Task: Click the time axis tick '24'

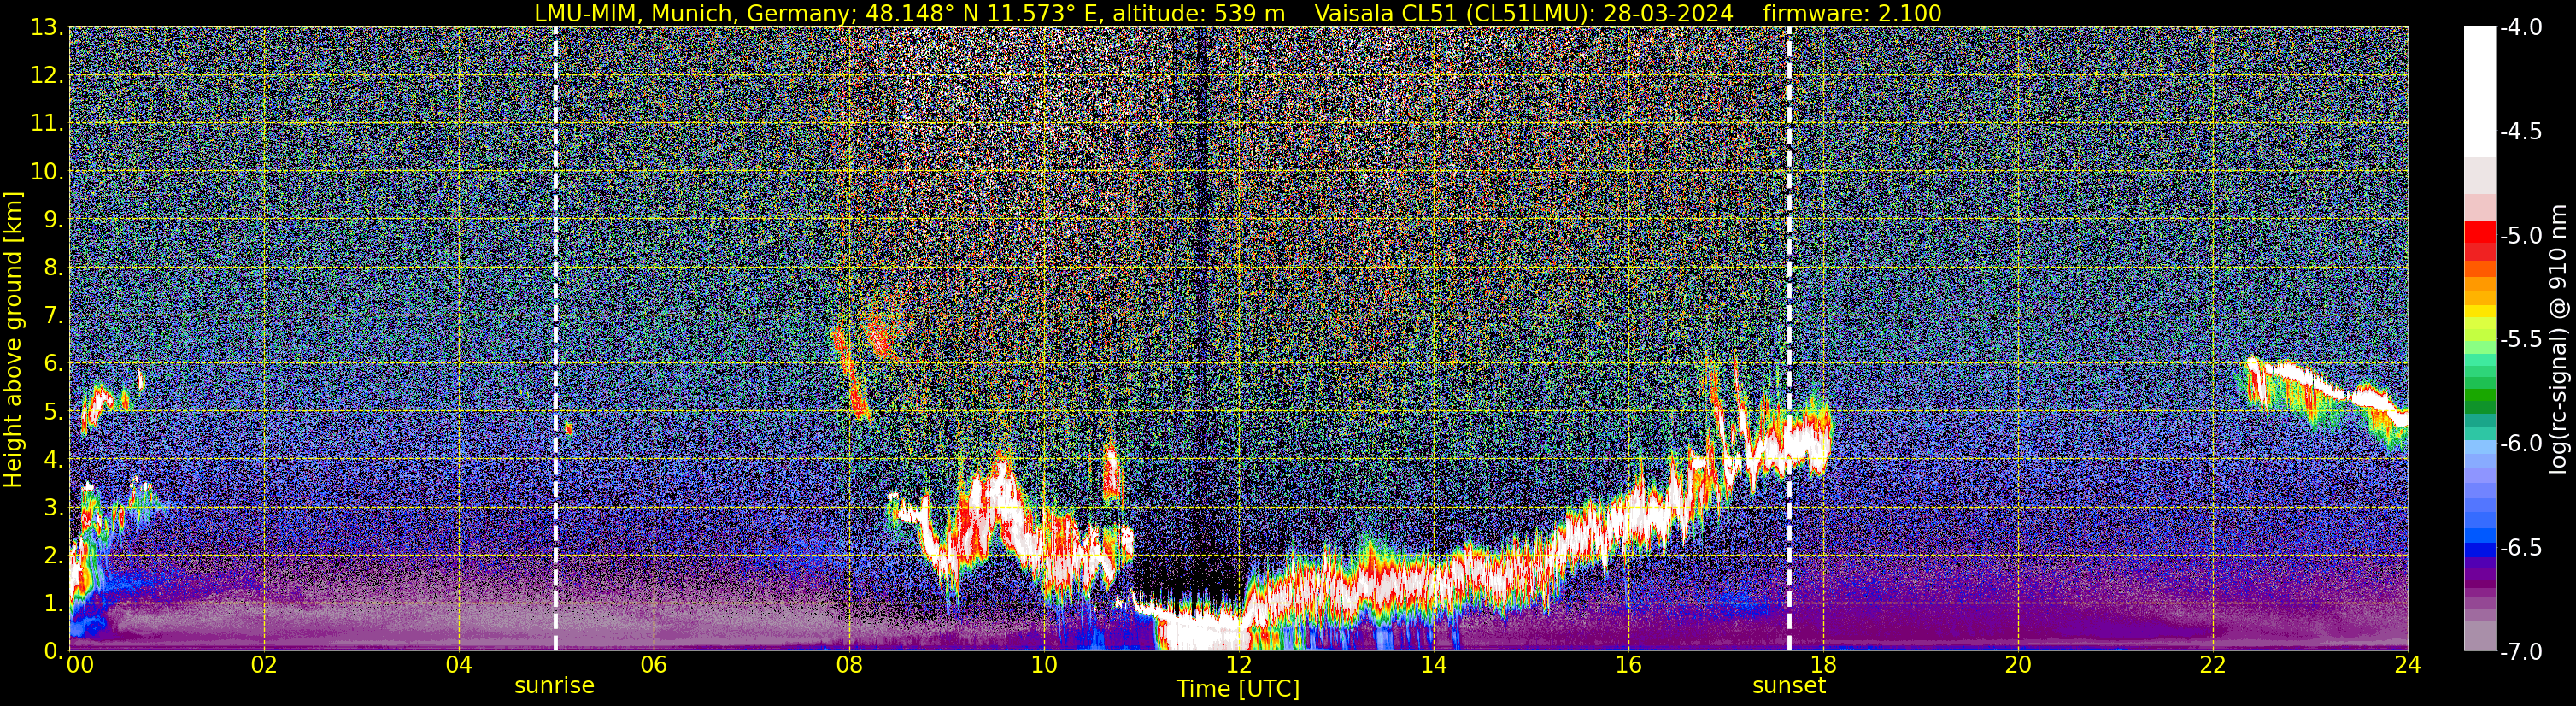Action: point(2407,665)
